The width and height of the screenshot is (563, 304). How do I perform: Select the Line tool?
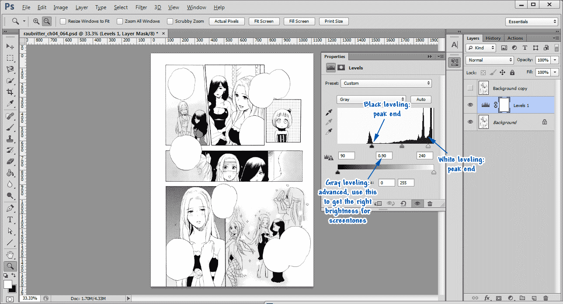point(10,242)
